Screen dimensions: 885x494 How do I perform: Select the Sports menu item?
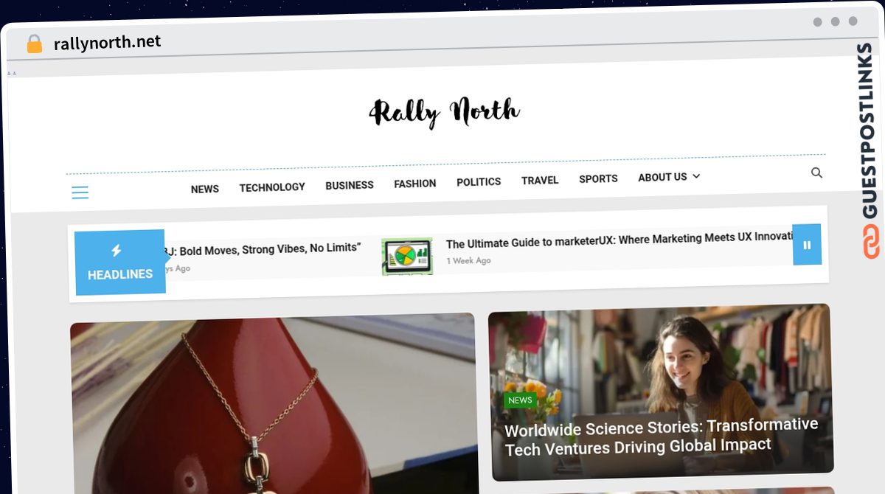pyautogui.click(x=598, y=178)
